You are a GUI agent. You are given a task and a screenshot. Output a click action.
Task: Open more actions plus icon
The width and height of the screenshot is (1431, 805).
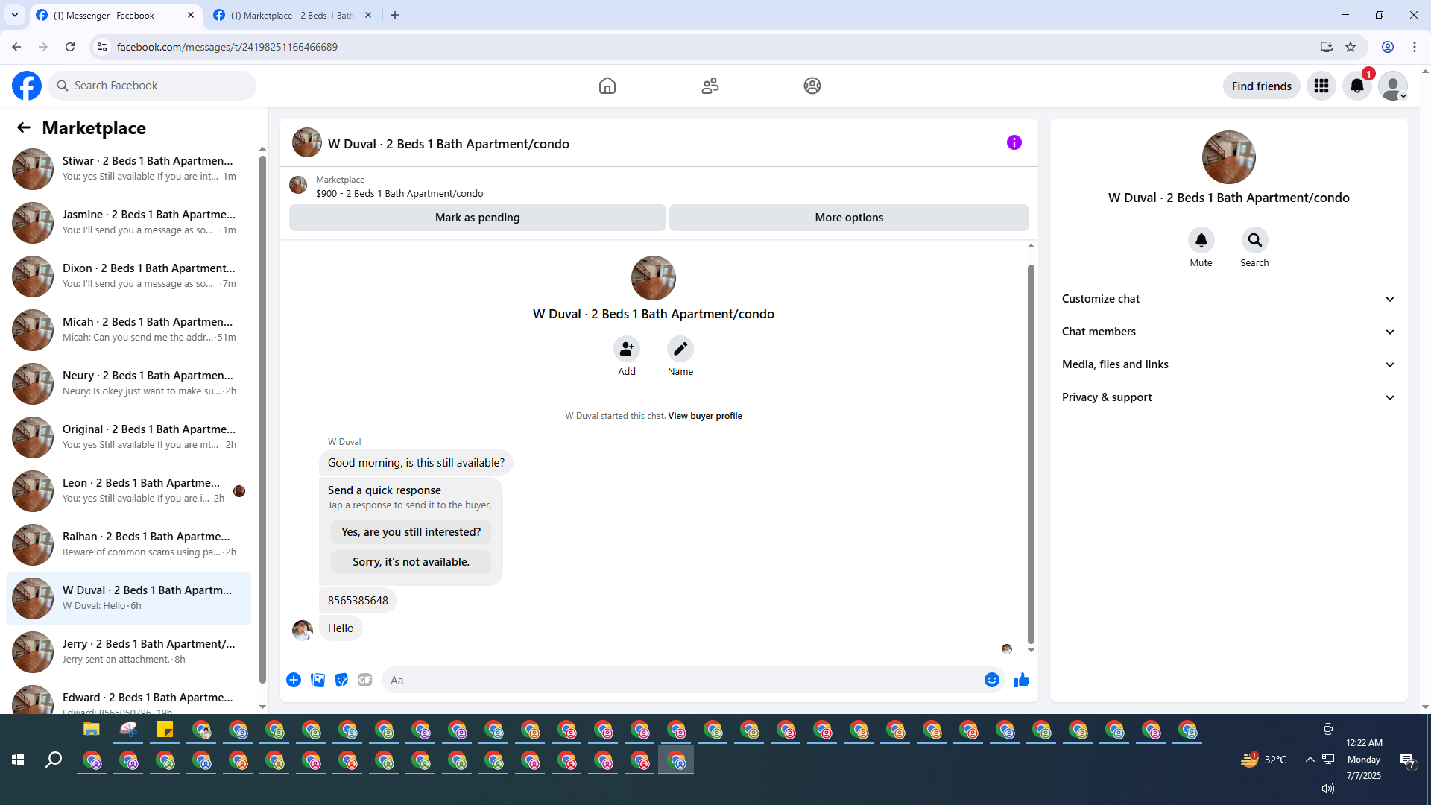(x=294, y=680)
